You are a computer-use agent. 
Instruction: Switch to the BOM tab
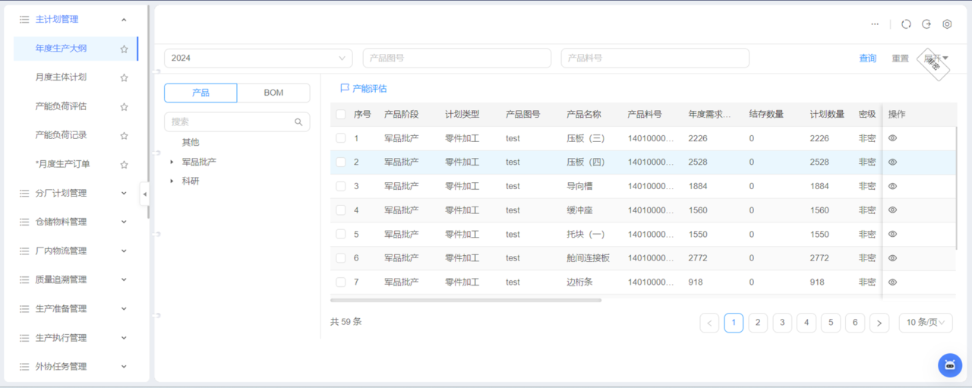(x=273, y=93)
